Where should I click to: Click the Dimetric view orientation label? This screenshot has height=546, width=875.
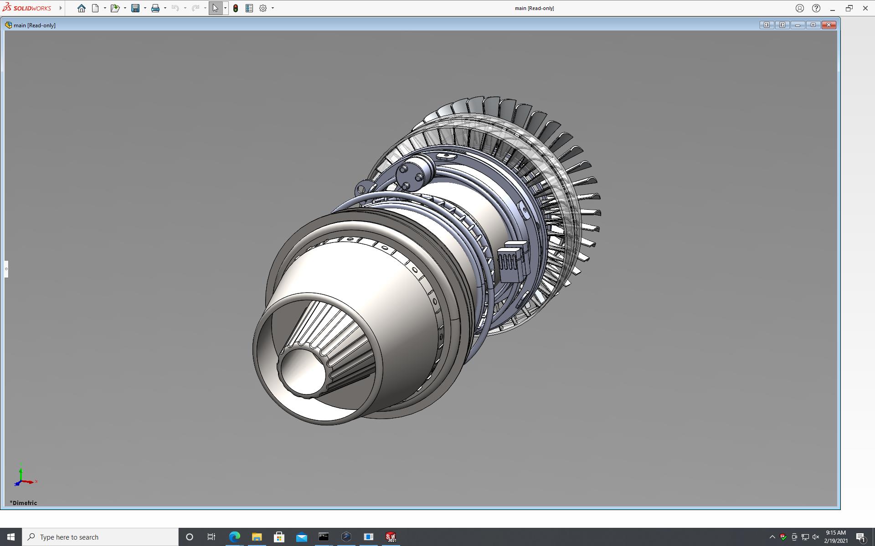pyautogui.click(x=24, y=503)
